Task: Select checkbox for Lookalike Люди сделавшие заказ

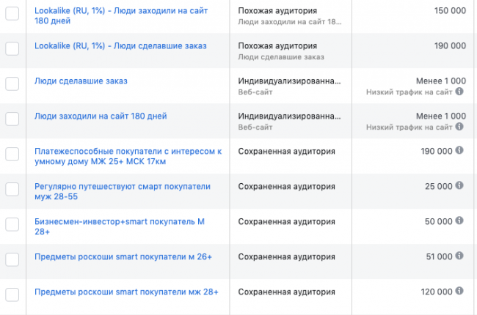Action: point(12,48)
